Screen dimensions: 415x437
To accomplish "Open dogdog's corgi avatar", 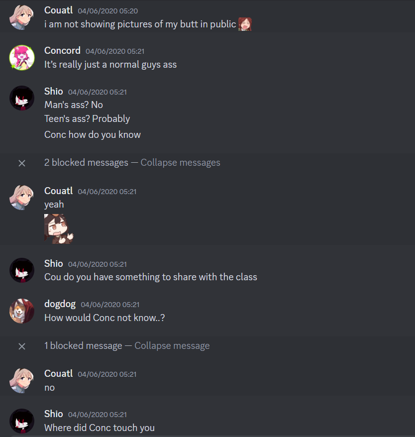I will pos(22,311).
